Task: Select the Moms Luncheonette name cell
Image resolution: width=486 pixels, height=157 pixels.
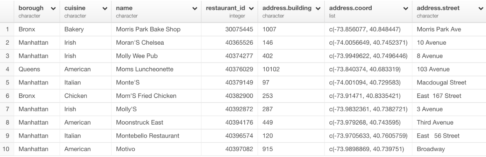Action: [x=145, y=69]
